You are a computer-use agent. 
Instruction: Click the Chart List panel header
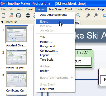17,22
